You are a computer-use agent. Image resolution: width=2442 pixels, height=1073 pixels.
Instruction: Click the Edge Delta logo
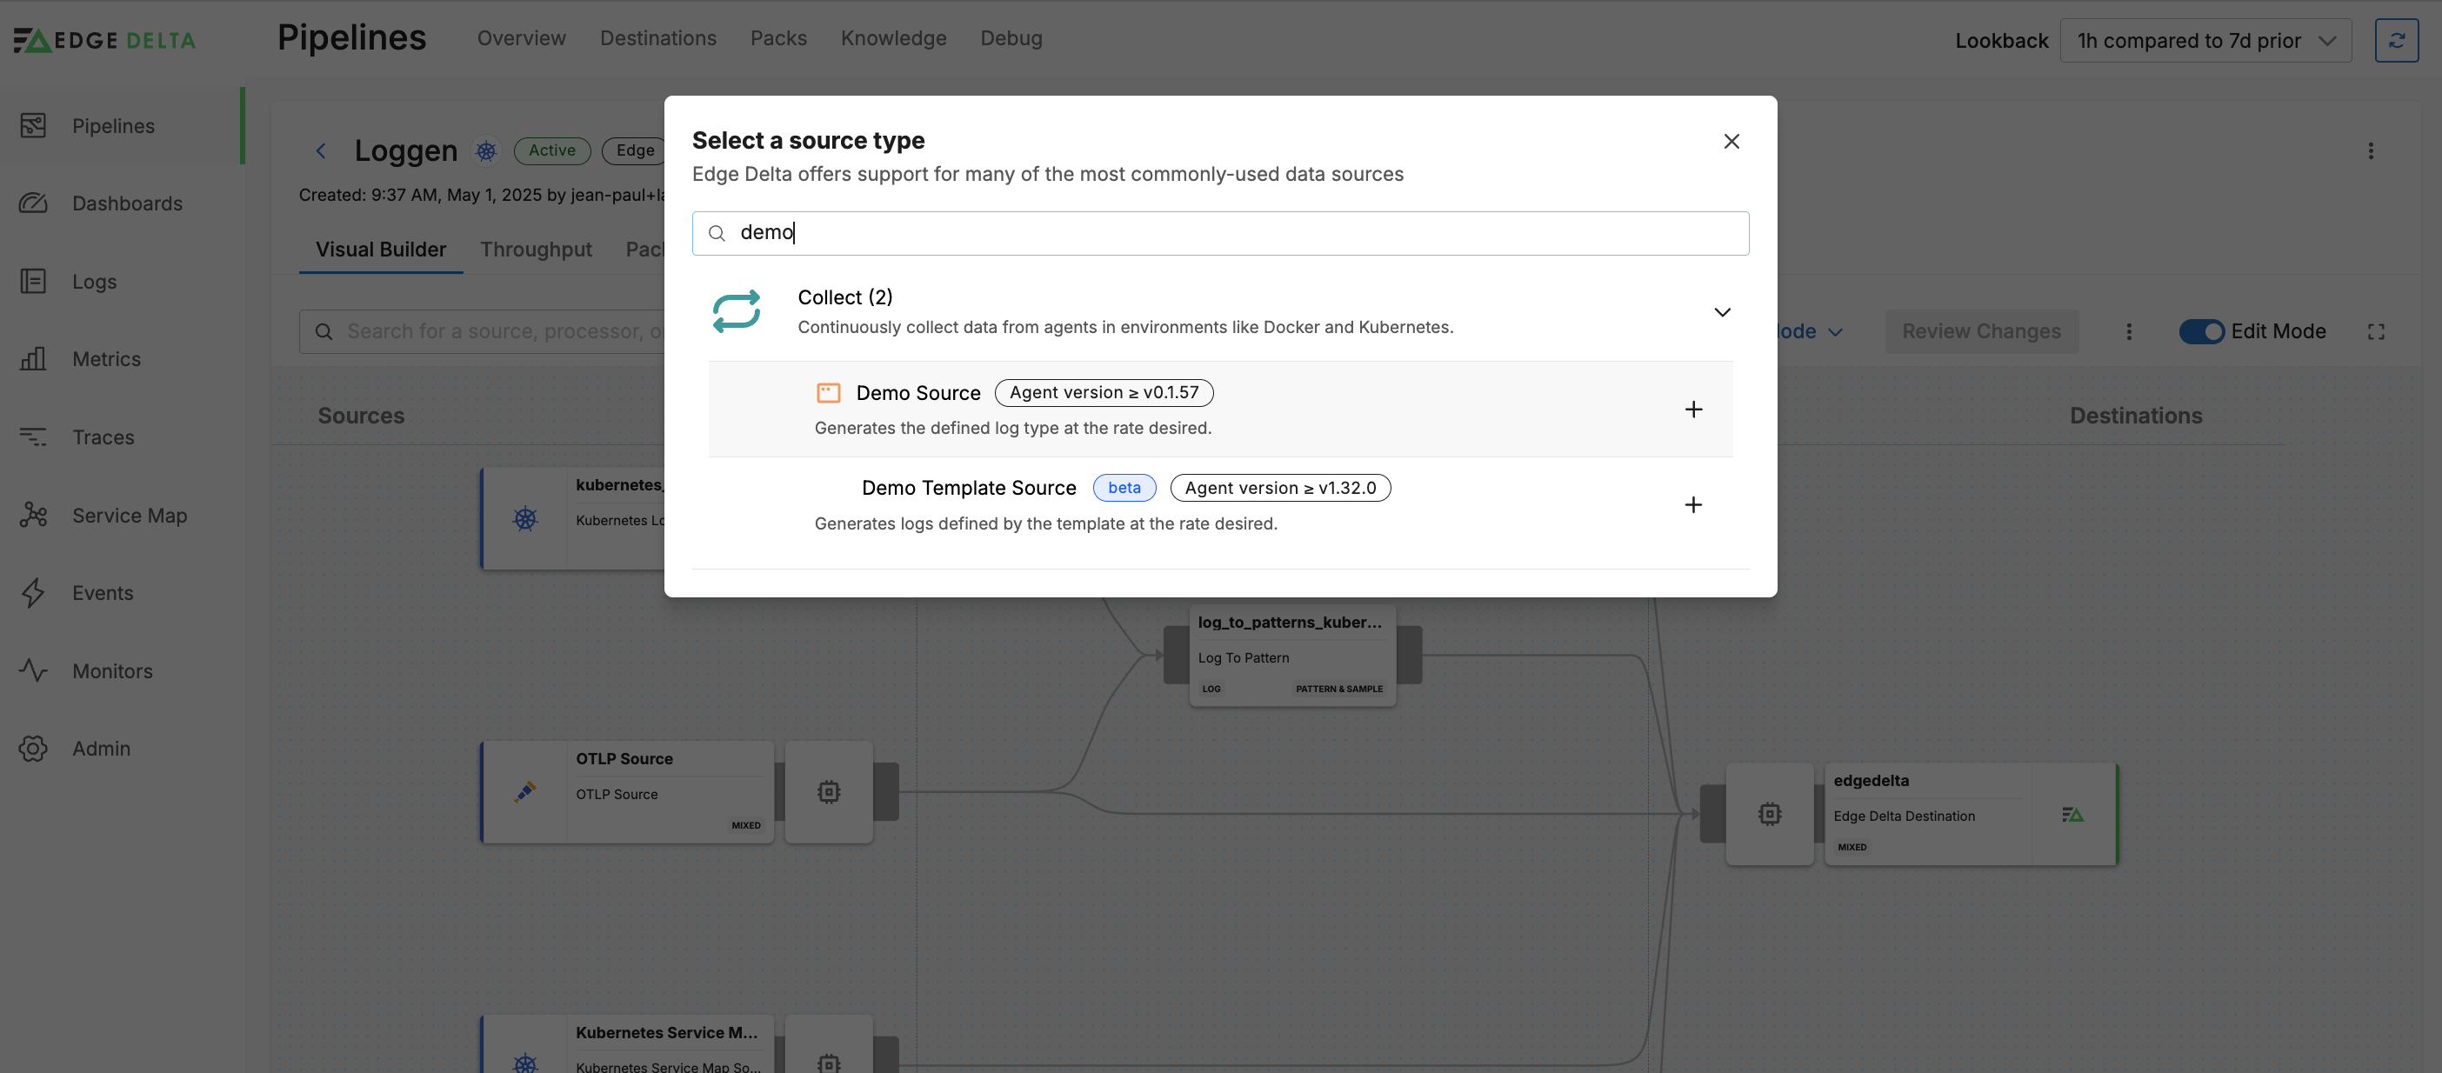coord(104,40)
